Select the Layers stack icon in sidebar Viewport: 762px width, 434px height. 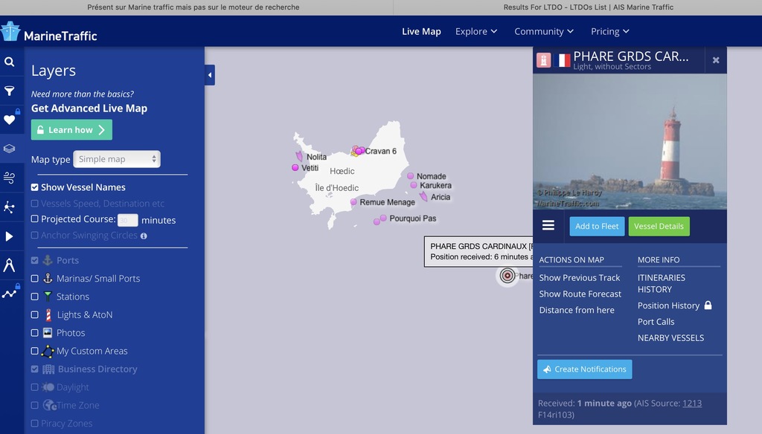click(9, 149)
